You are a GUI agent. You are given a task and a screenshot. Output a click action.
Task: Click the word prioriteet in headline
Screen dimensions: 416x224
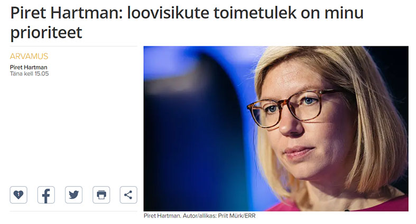pos(46,33)
